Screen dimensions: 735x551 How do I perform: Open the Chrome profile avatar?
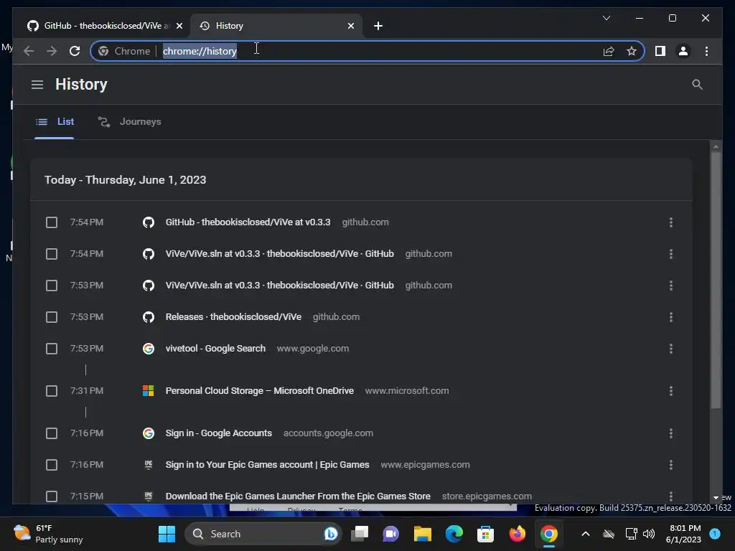click(x=683, y=51)
